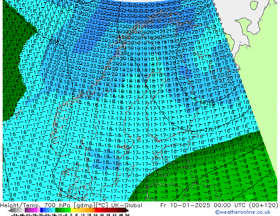Screen dimensions: 280x216
Task: Click the gray legend swatch near -54
Action: [14, 210]
